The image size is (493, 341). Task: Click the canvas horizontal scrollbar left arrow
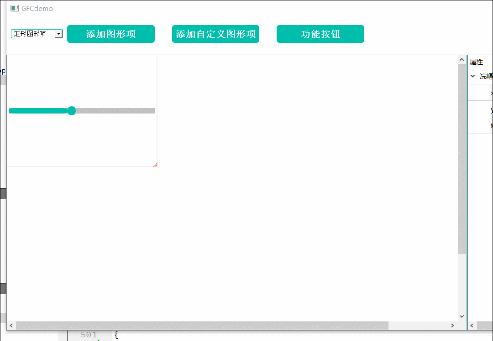11,325
